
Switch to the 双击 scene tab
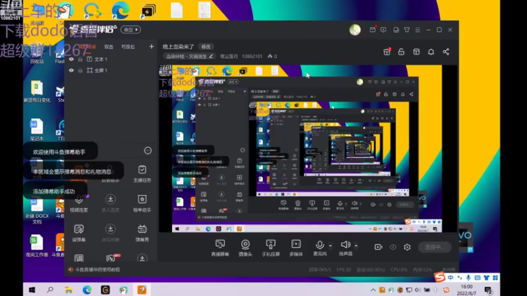point(109,47)
